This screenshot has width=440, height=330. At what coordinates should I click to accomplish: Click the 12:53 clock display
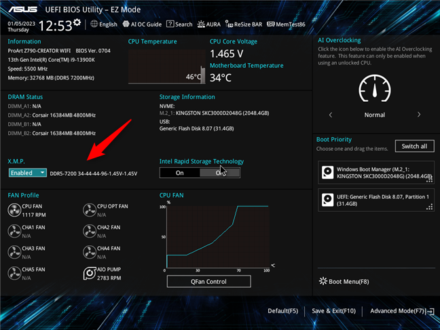point(55,26)
